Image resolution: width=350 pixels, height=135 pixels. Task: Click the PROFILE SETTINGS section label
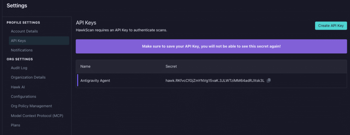tap(24, 22)
